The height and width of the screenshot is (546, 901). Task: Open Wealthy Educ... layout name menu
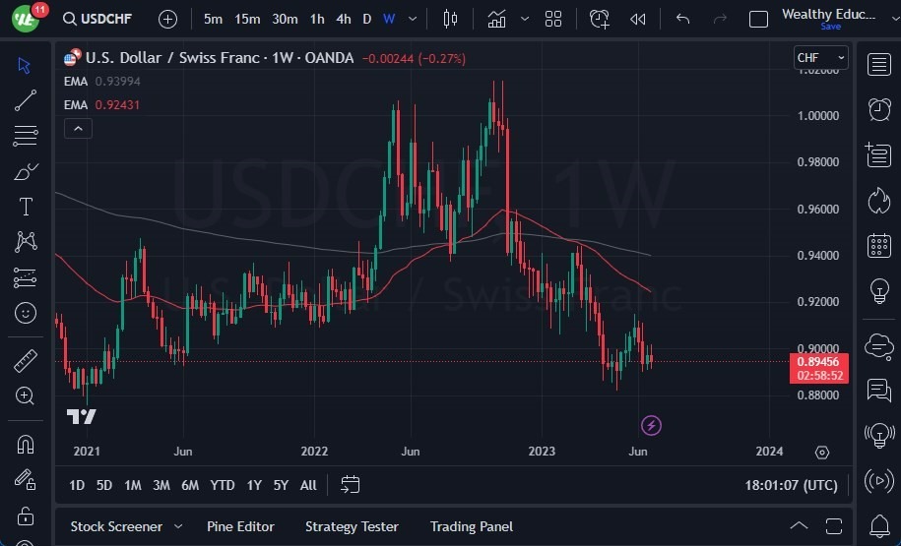[828, 15]
